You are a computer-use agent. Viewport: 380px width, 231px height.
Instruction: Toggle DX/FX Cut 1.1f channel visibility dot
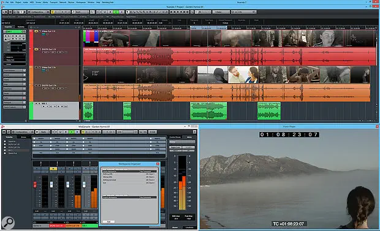[x=5, y=144]
